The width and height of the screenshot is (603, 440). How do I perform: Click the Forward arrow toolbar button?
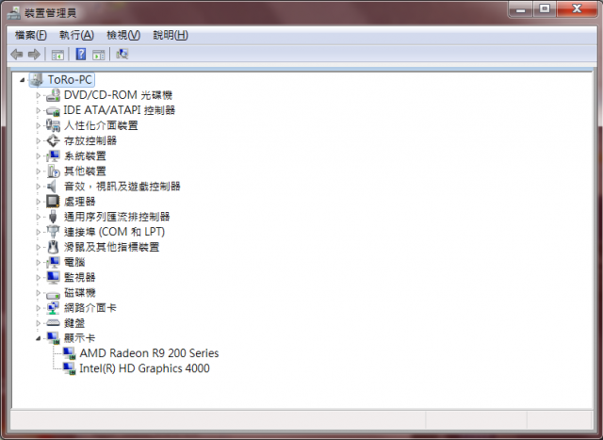click(x=35, y=55)
